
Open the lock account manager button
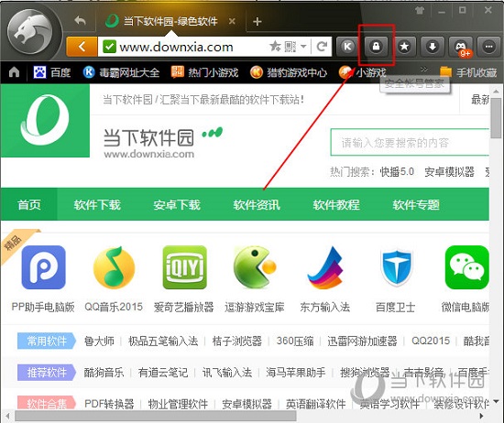coord(376,47)
